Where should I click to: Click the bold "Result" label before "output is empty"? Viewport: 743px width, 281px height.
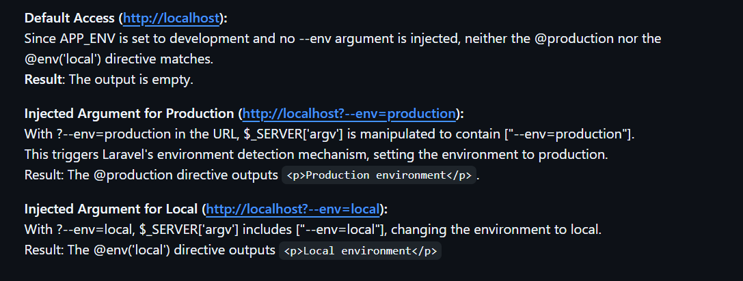click(x=43, y=80)
